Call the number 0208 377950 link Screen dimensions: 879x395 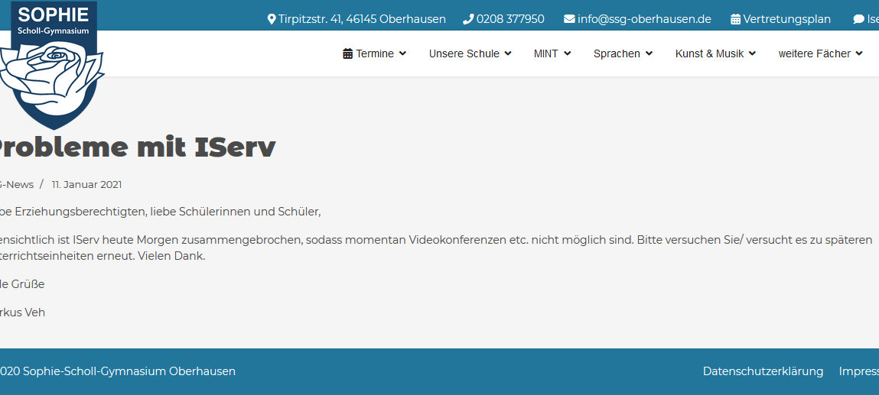pos(510,19)
